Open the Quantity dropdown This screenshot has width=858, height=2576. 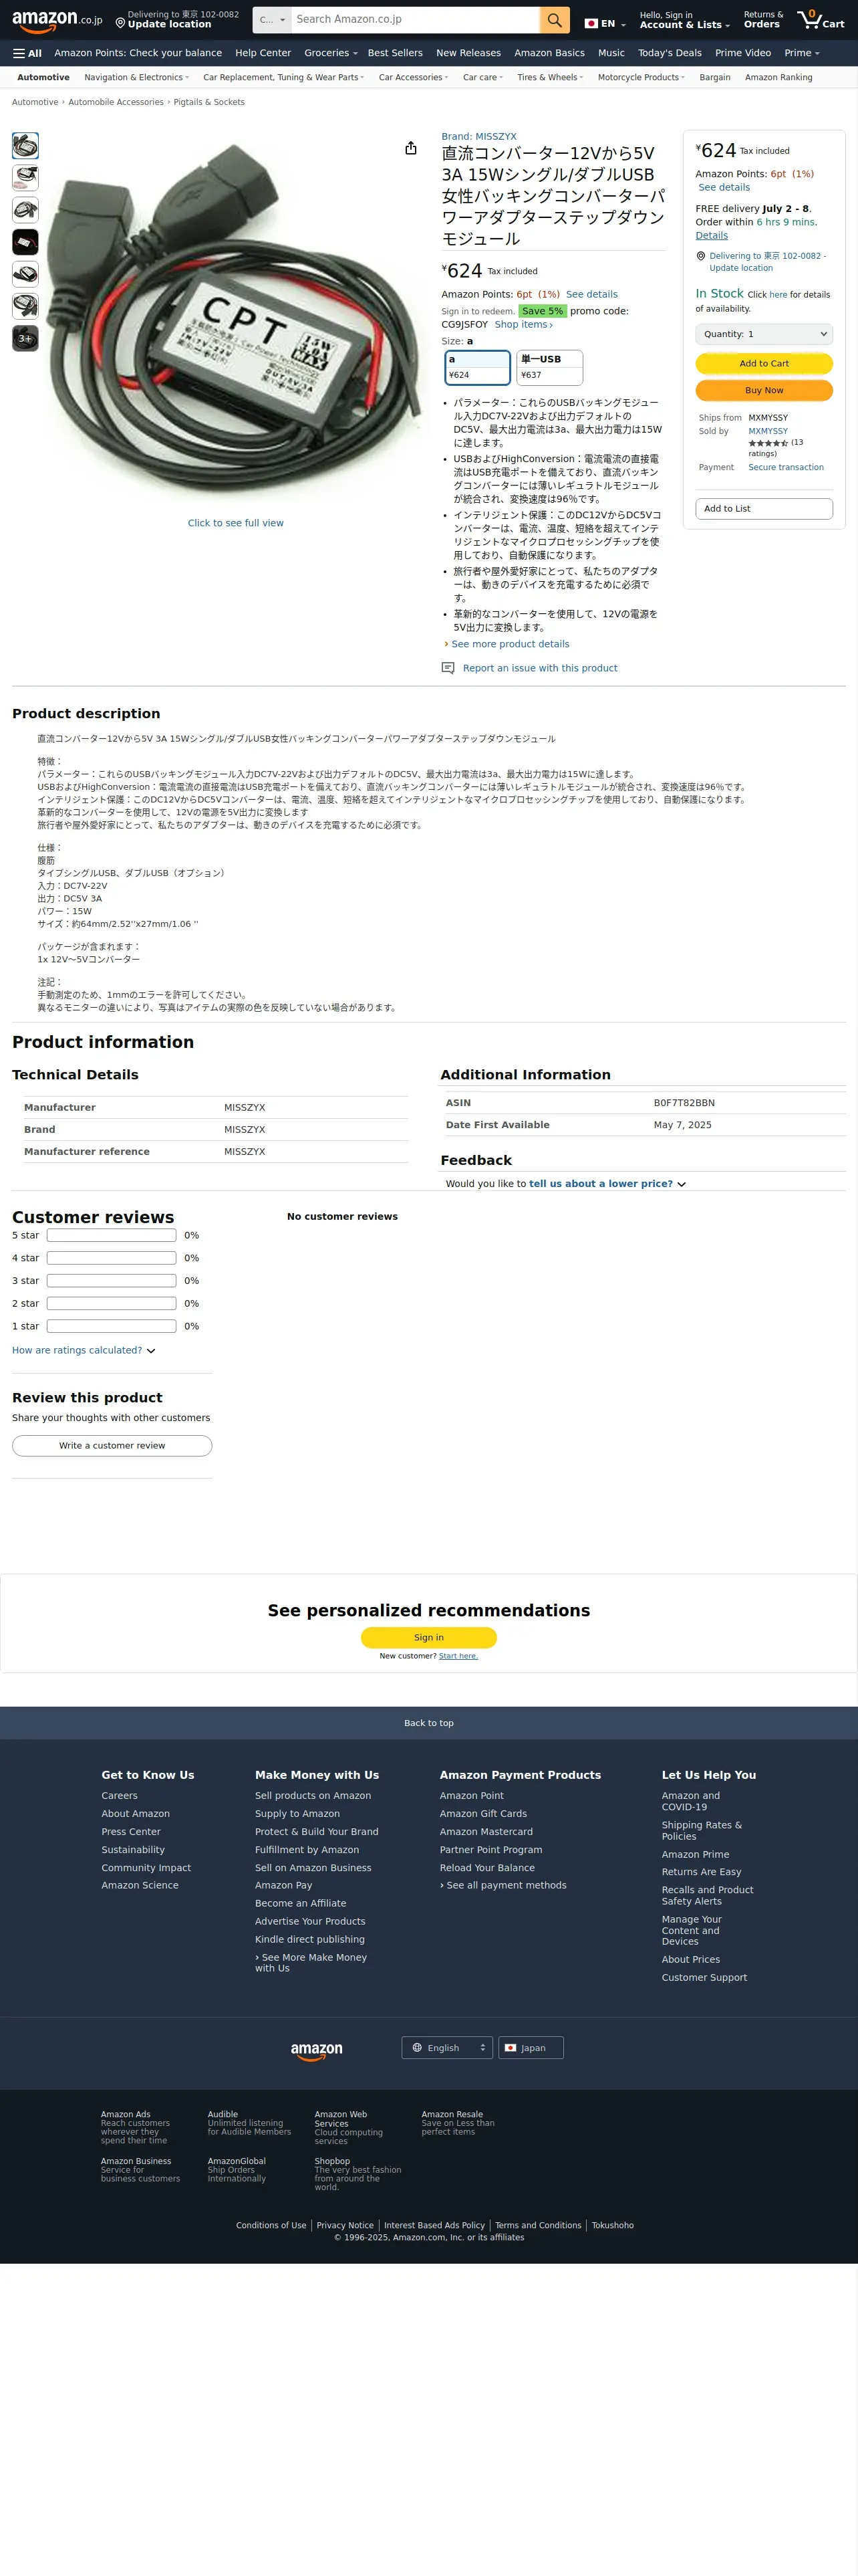tap(764, 334)
